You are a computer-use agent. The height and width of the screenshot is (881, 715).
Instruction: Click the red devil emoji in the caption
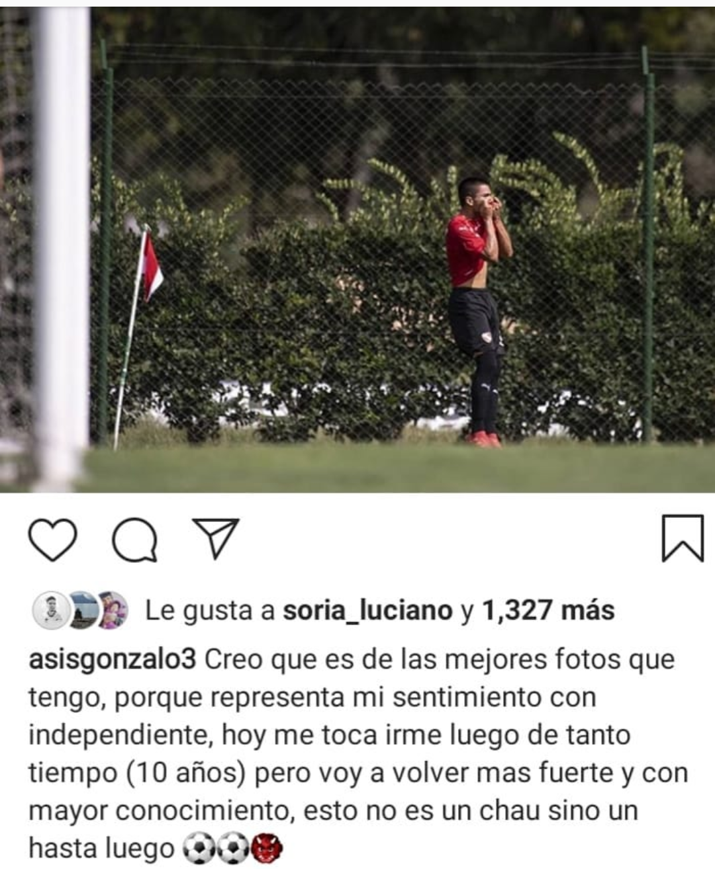(267, 849)
